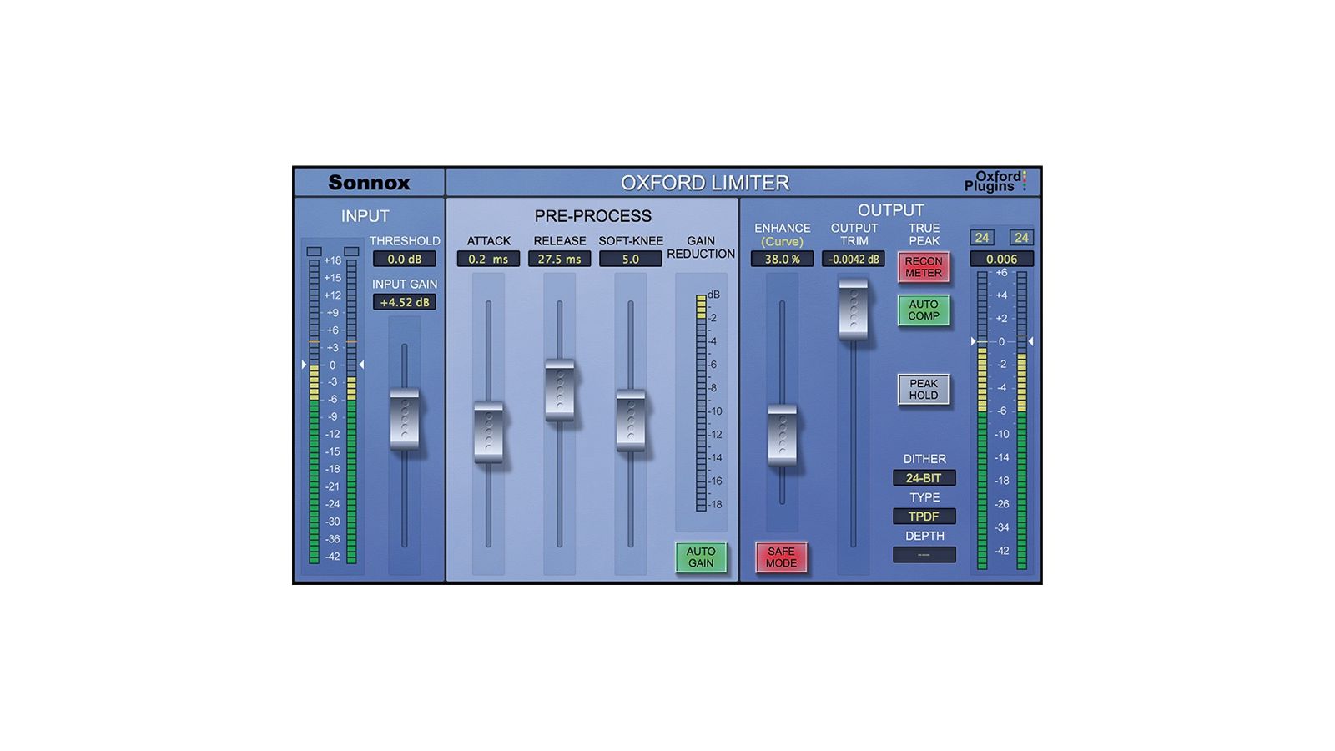Click the TRUE PEAK label

(x=924, y=234)
